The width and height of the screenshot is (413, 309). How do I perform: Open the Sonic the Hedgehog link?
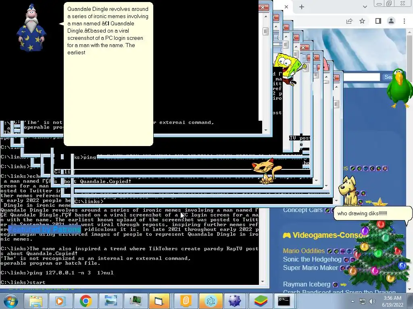(x=312, y=260)
